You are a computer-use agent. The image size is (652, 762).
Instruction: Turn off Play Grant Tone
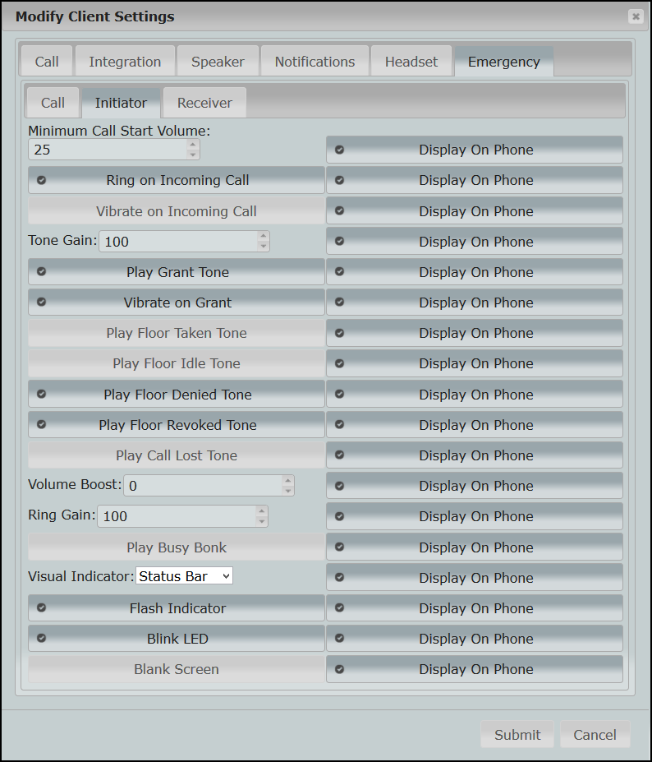pyautogui.click(x=177, y=272)
